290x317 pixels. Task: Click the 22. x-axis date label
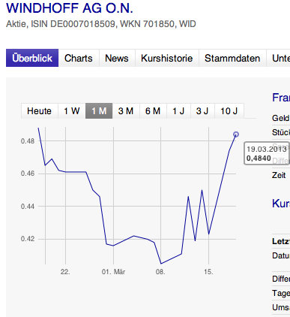(x=65, y=272)
